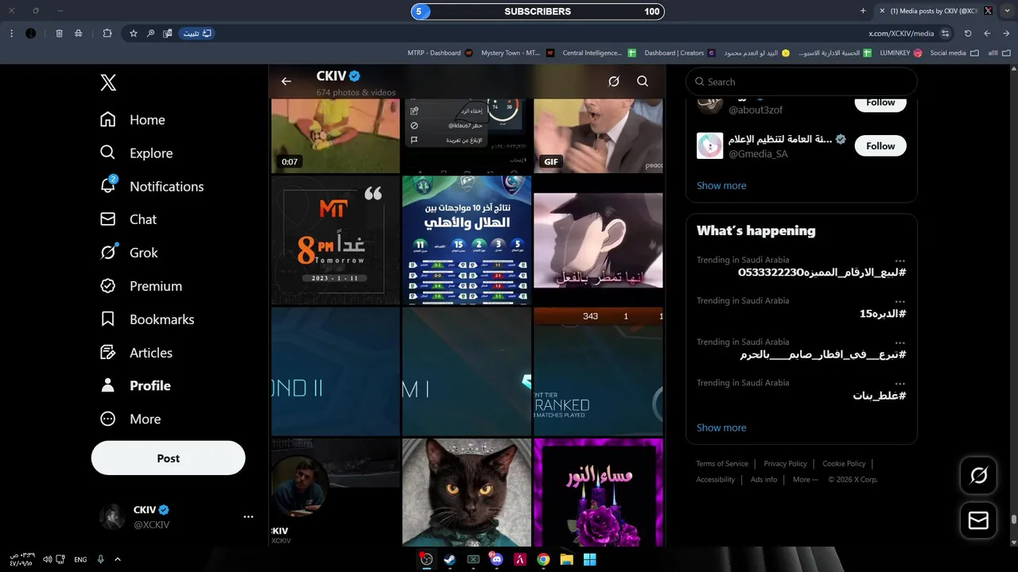Open the MT 8PM Tomorrow thumbnail
1018x572 pixels.
336,240
